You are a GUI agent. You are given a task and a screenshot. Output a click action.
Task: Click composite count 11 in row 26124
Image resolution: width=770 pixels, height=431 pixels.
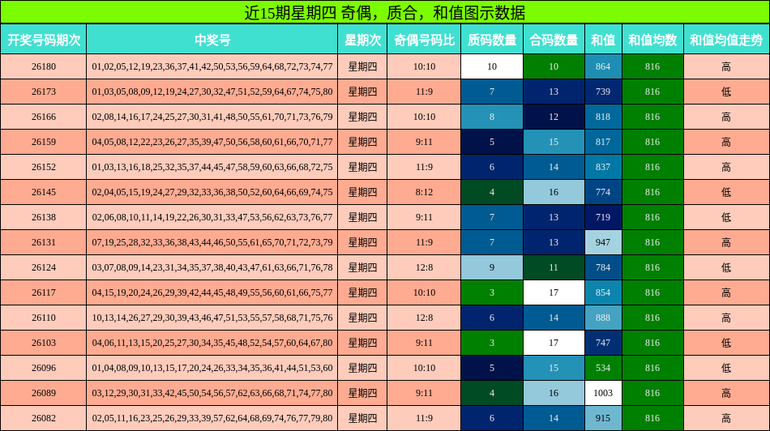tap(554, 267)
